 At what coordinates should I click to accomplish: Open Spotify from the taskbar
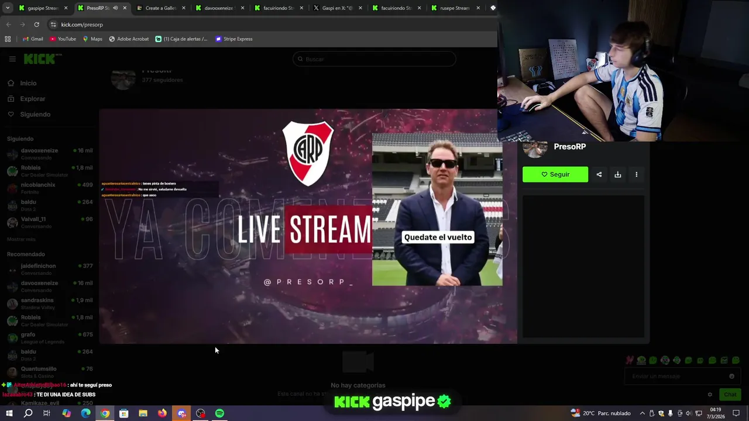pos(219,413)
